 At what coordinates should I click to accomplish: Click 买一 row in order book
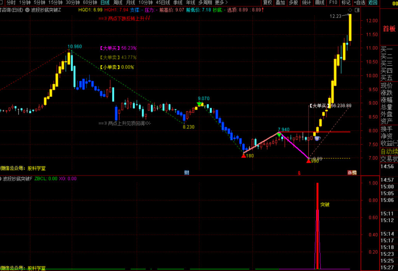387,49
